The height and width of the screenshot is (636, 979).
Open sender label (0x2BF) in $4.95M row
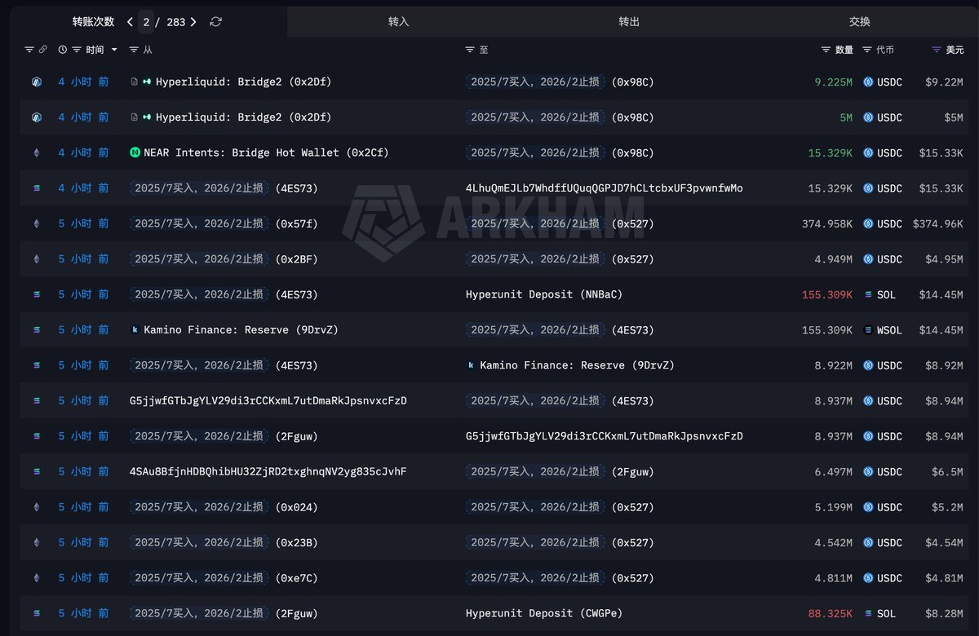[x=224, y=259]
